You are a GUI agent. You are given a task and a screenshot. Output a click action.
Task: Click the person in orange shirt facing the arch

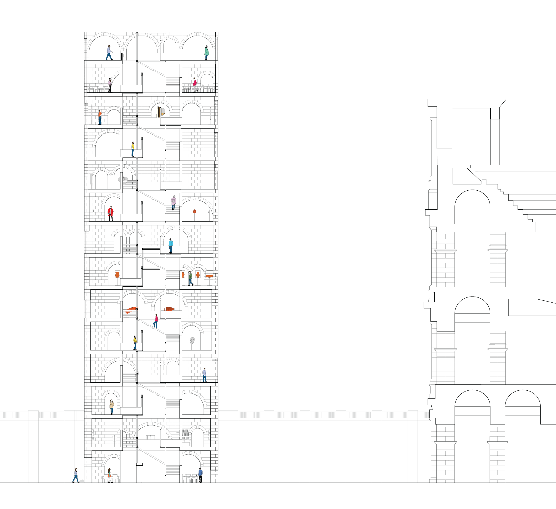[x=100, y=117]
